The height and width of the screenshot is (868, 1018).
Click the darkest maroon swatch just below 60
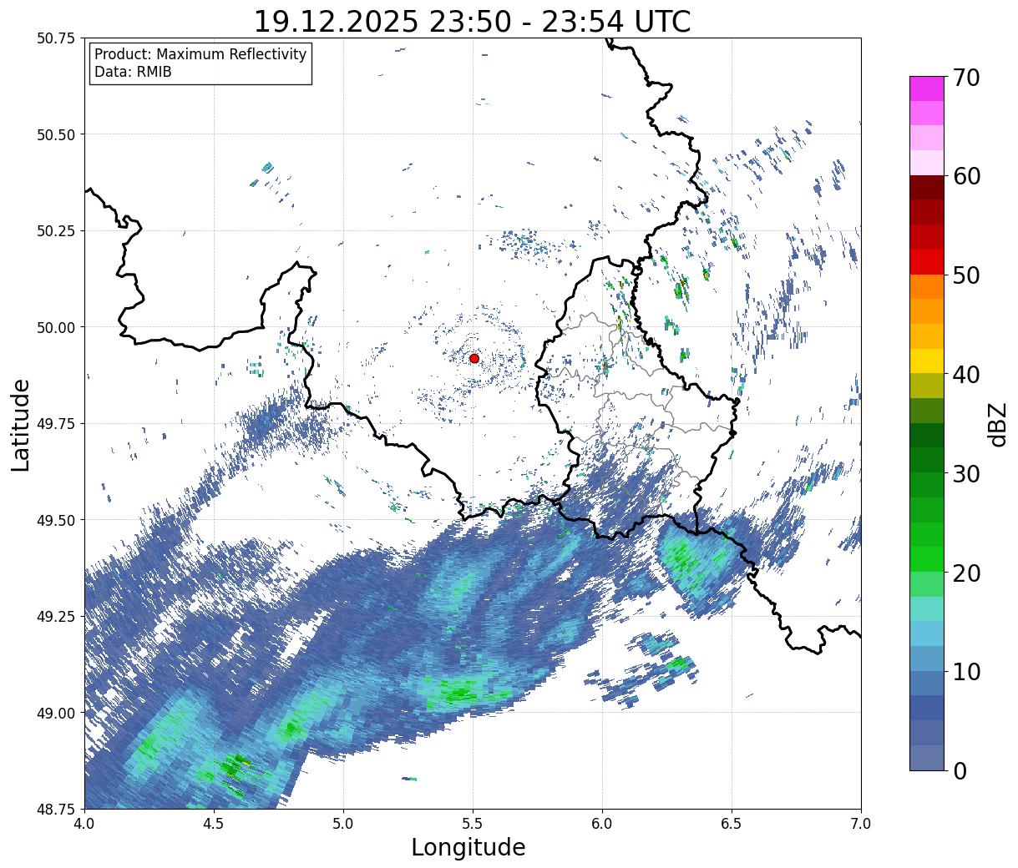click(927, 187)
